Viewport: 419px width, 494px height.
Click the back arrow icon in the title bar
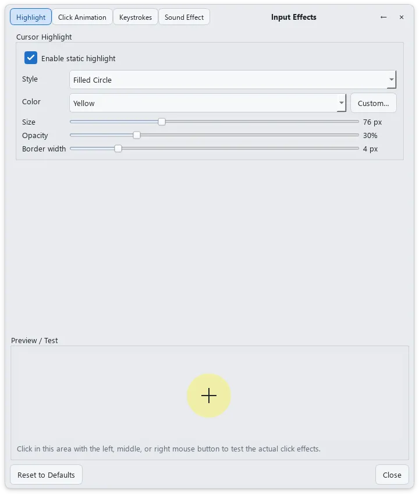tap(384, 17)
